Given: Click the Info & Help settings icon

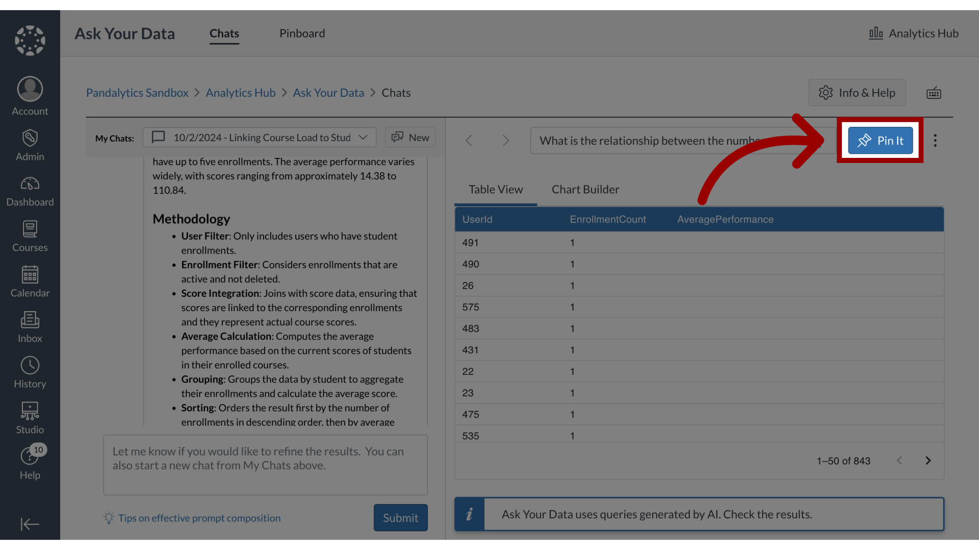Looking at the screenshot, I should coord(826,92).
